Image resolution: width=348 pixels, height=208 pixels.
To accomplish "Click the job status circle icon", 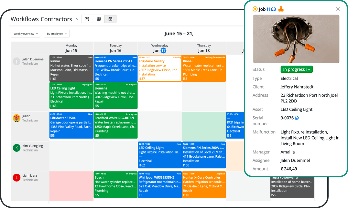I will (x=255, y=9).
